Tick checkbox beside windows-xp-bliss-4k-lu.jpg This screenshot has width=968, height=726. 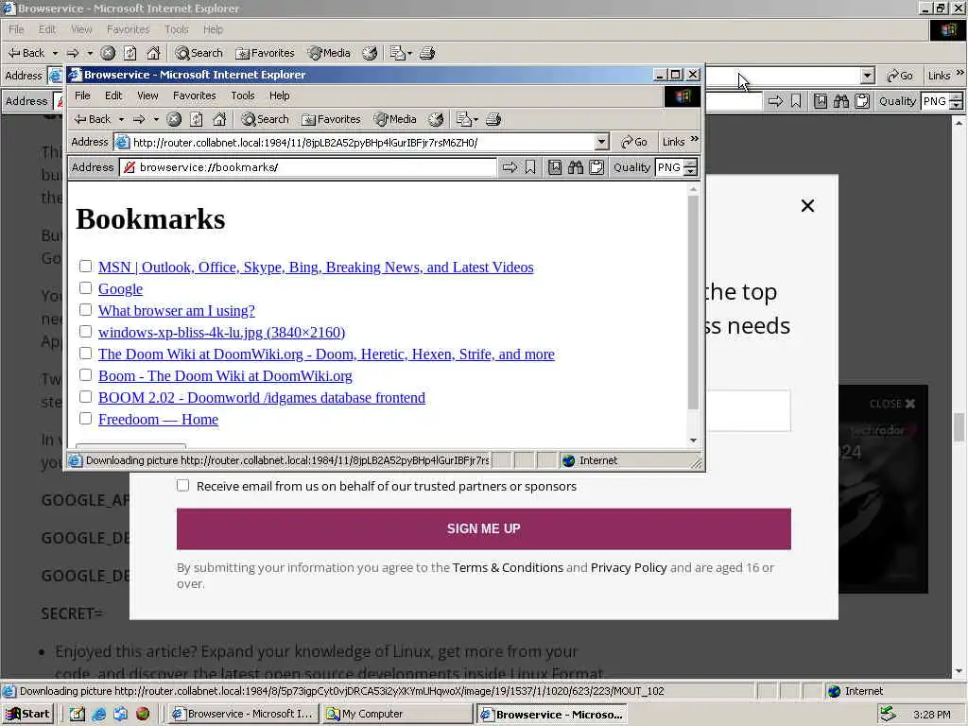[x=86, y=332]
